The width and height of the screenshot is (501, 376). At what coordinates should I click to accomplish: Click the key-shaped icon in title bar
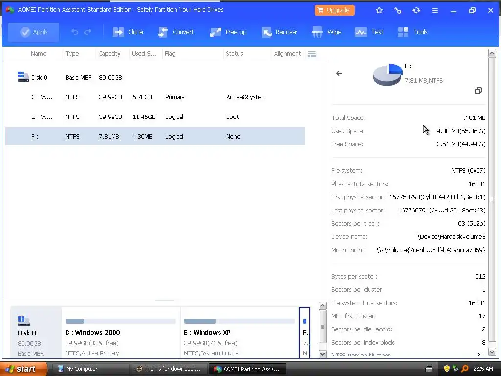tap(397, 10)
